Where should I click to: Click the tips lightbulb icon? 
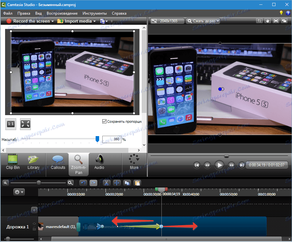point(281,13)
